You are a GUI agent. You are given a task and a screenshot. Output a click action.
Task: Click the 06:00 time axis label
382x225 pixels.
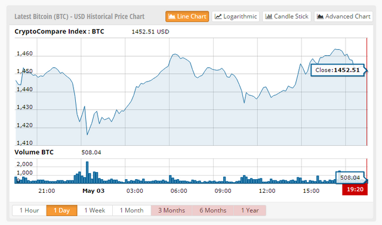pyautogui.click(x=179, y=191)
